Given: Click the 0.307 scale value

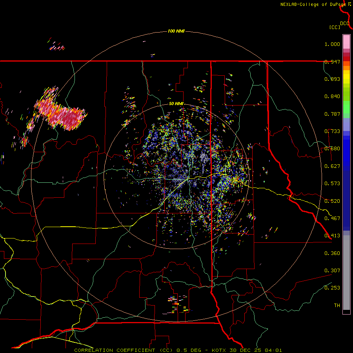Looking at the screenshot, I should (332, 271).
